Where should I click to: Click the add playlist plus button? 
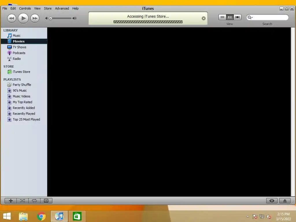[x=11, y=201]
